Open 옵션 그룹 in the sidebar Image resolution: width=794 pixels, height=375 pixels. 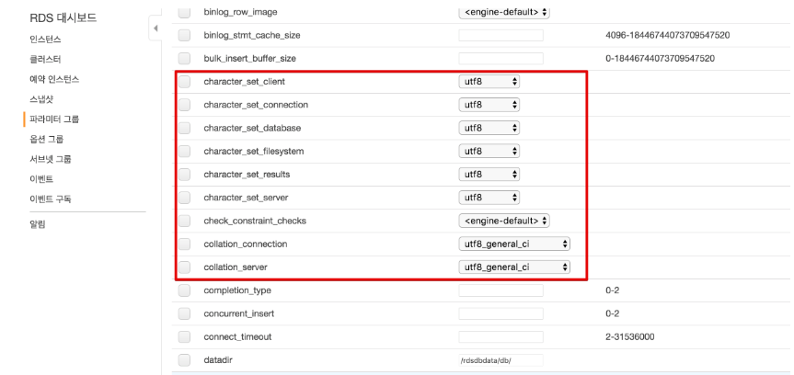[x=47, y=139]
